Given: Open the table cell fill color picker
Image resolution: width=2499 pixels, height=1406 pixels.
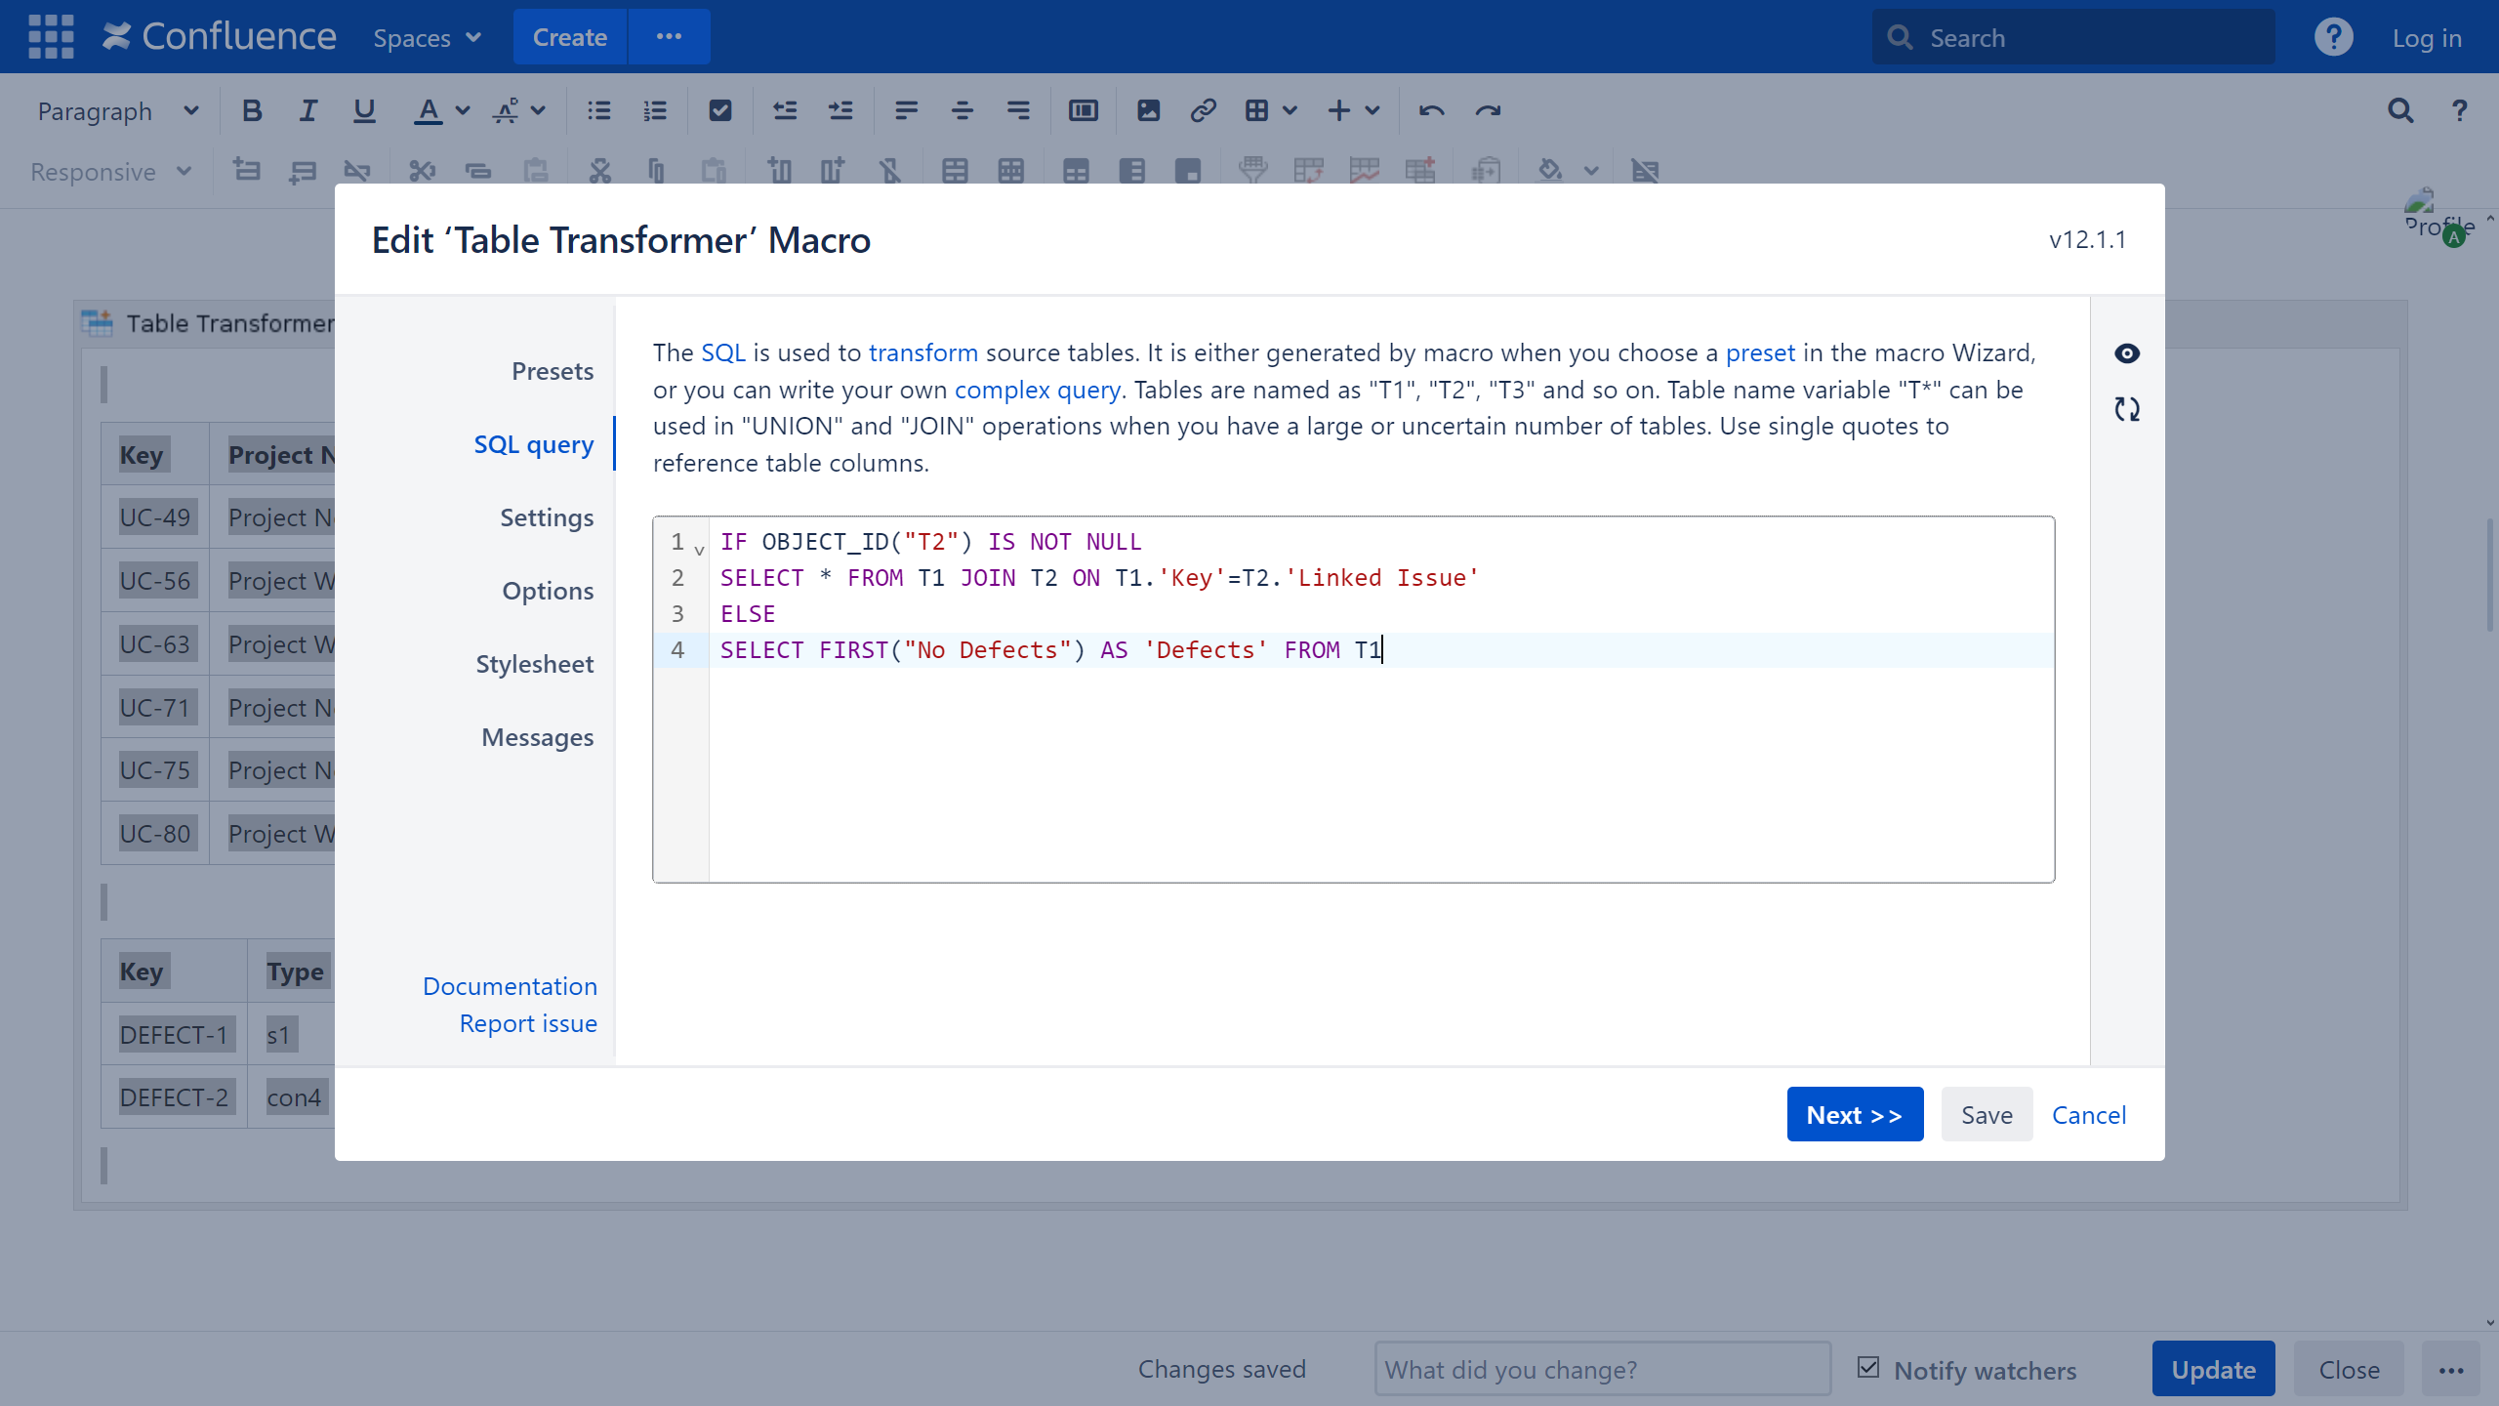Looking at the screenshot, I should tap(1550, 172).
